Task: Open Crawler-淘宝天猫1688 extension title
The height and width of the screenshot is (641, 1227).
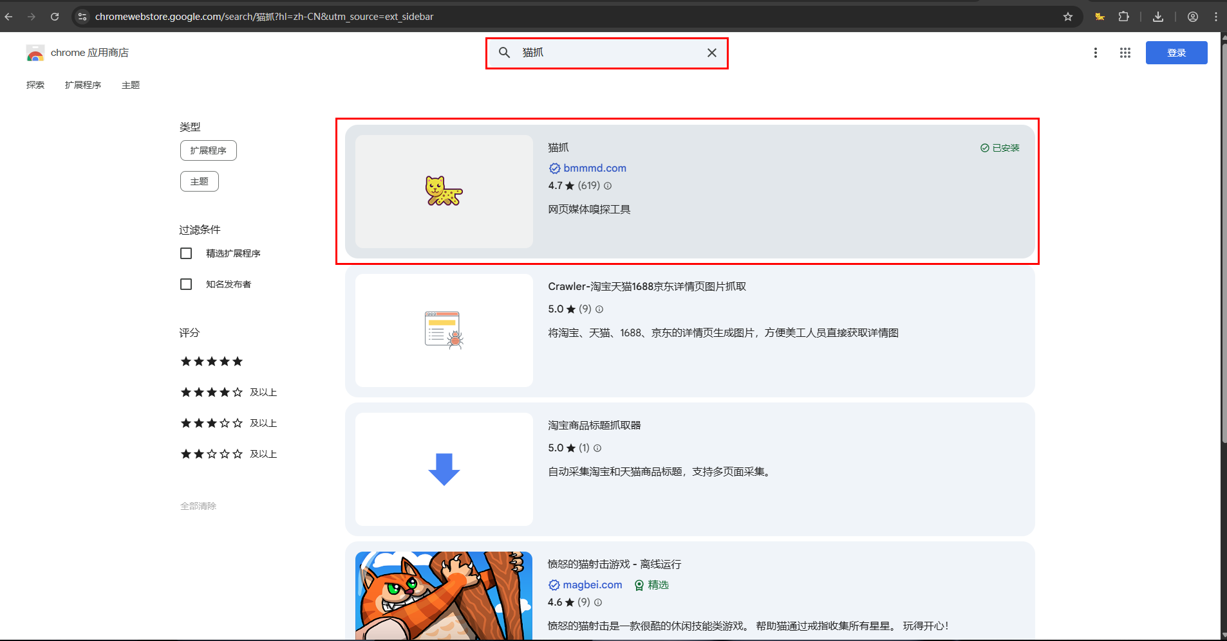Action: (x=647, y=287)
